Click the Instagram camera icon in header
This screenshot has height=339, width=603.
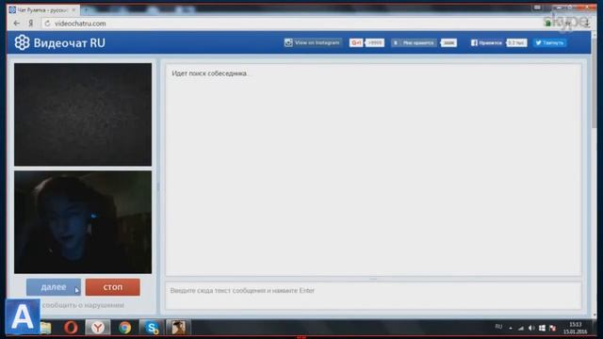tap(288, 42)
